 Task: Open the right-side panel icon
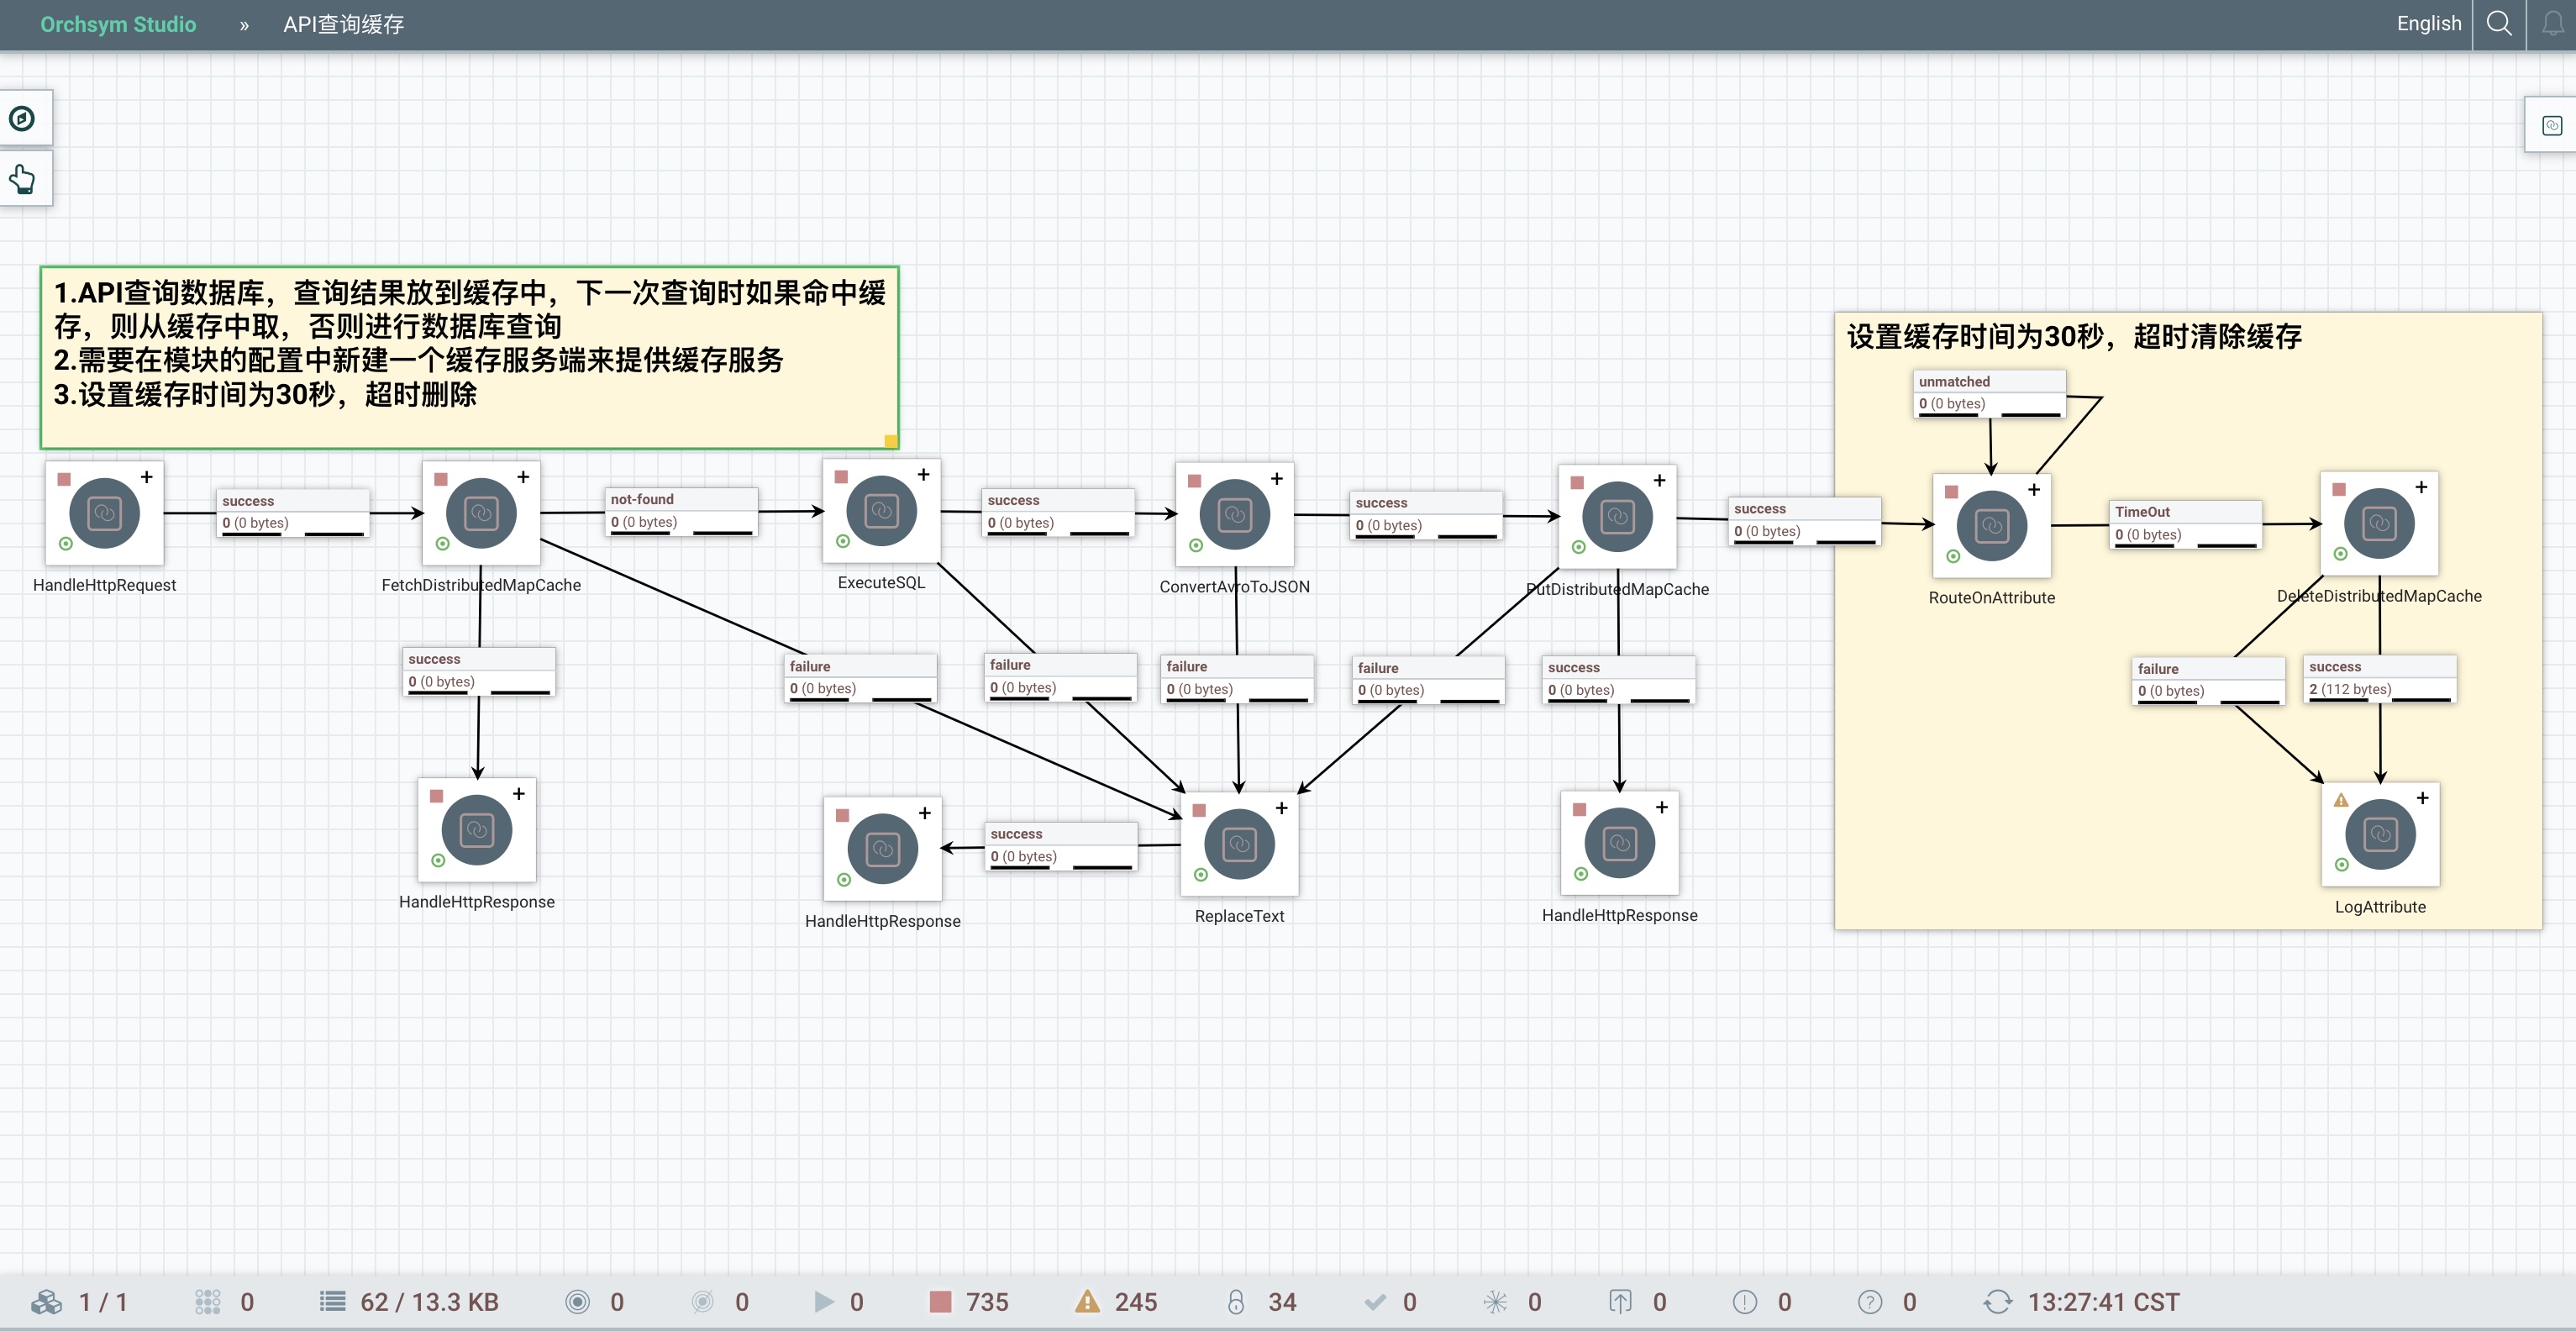(x=2551, y=125)
